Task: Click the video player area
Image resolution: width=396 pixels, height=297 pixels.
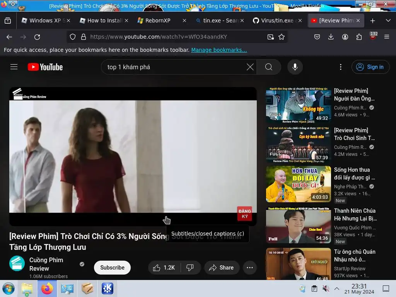Action: pos(133,156)
